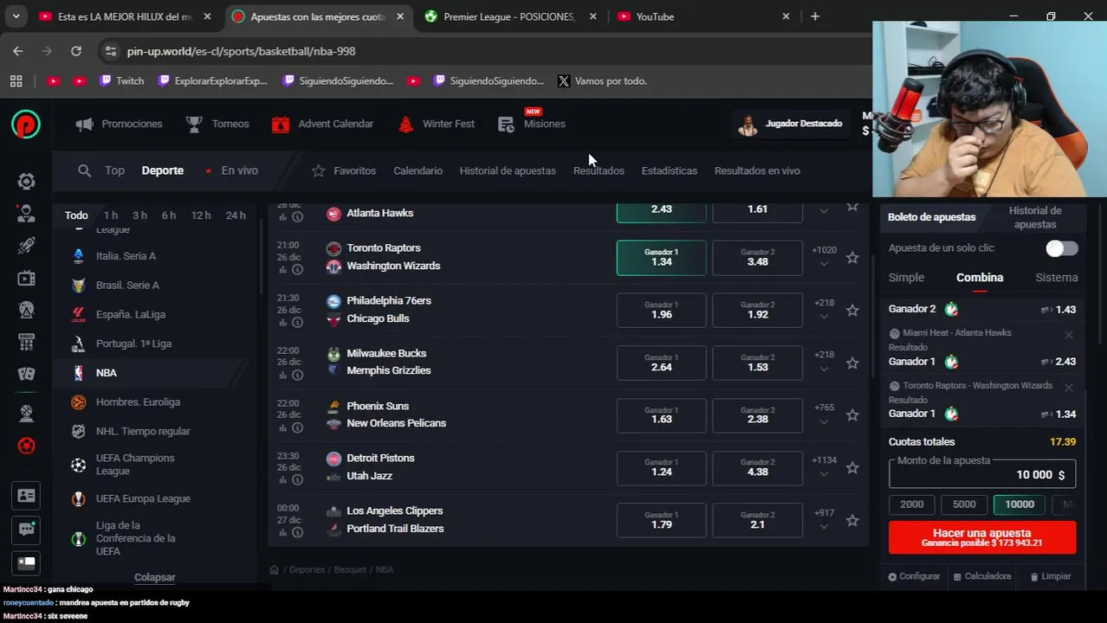Favorite the Los Angeles Clippers match star
The height and width of the screenshot is (623, 1107).
pyautogui.click(x=852, y=521)
